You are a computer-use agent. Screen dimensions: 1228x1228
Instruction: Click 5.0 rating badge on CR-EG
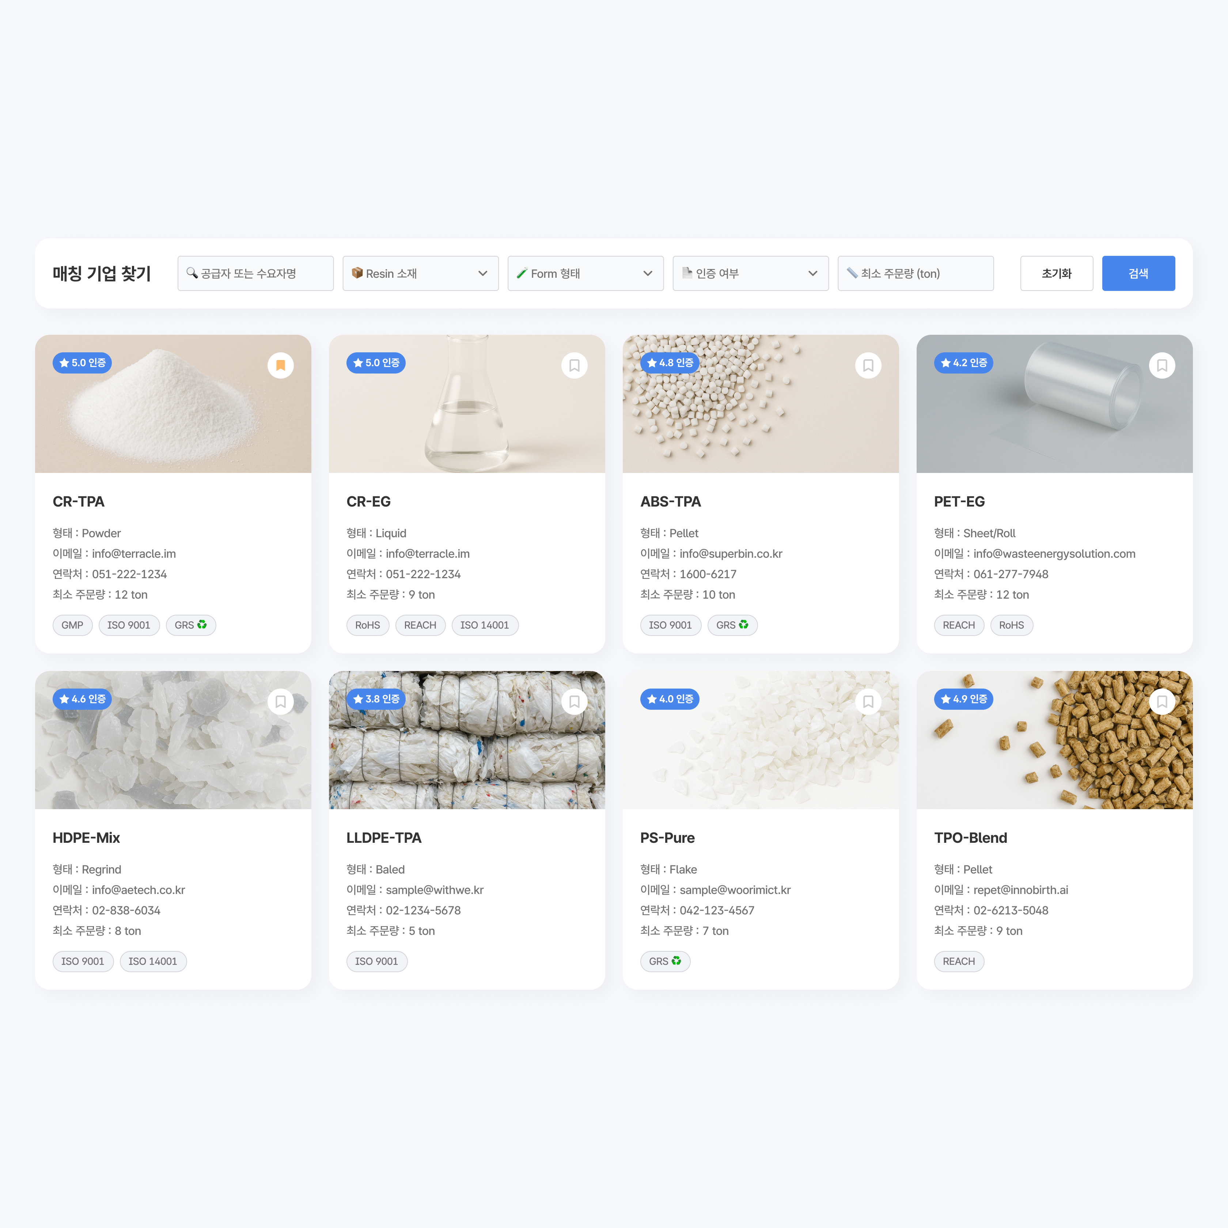(x=376, y=363)
